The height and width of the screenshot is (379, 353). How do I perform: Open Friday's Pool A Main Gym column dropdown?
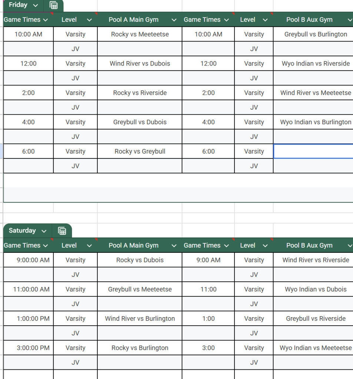click(x=174, y=20)
